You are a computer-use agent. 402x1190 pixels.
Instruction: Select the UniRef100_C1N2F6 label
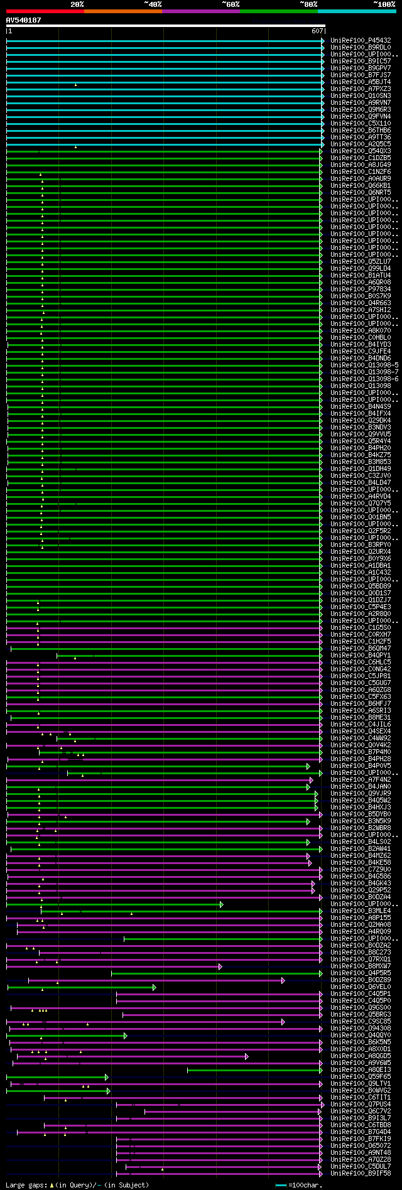(x=361, y=171)
